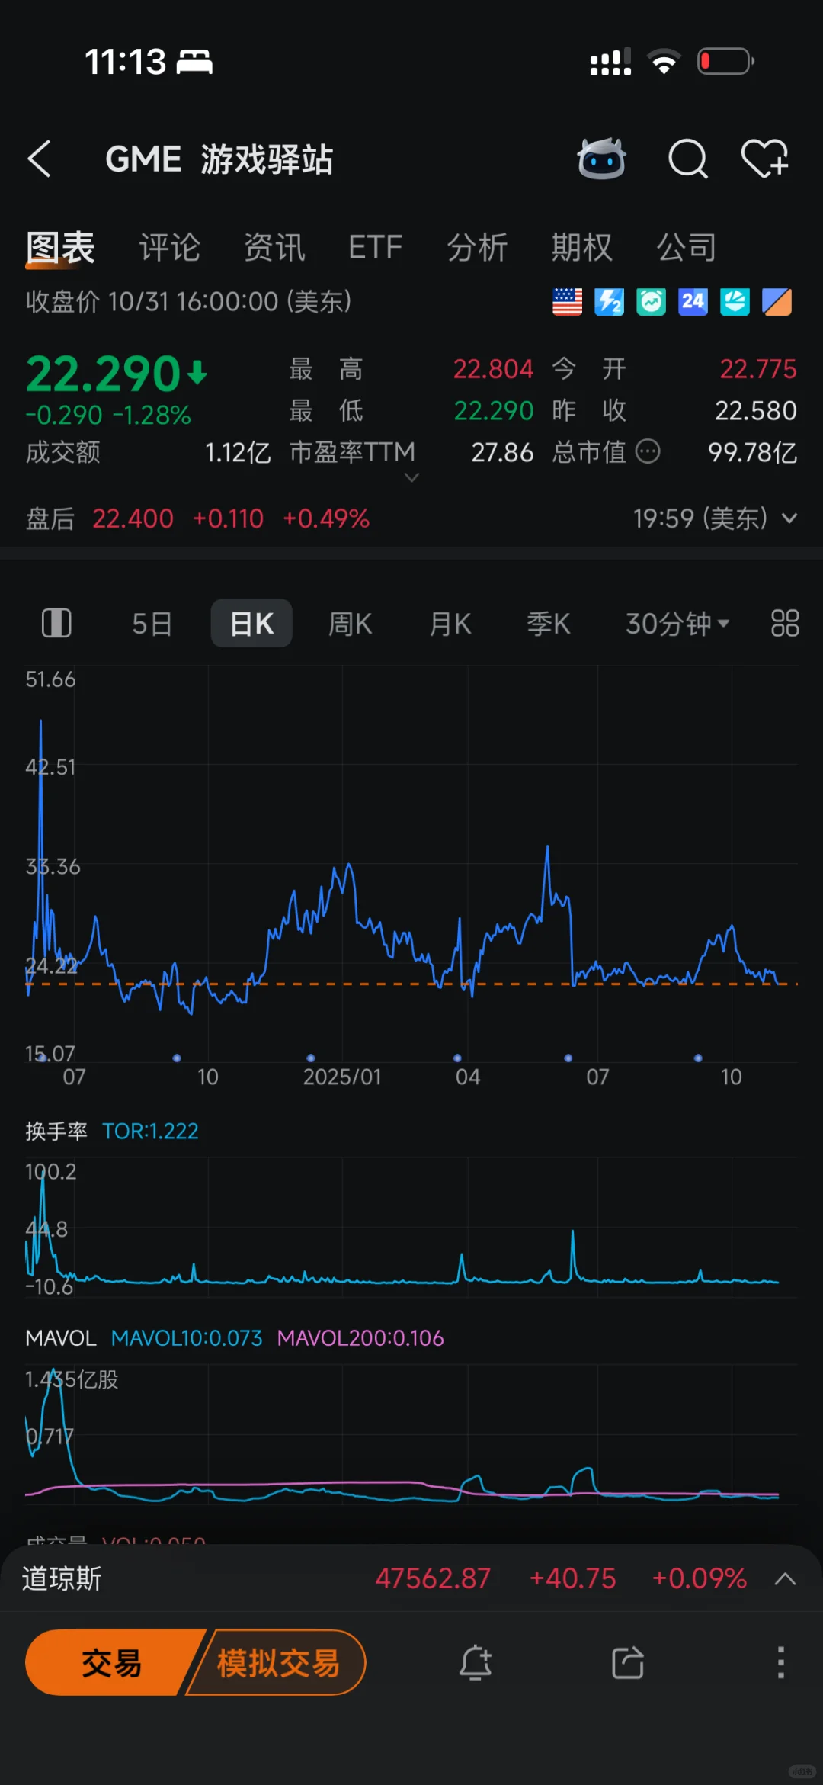
Task: Tap the US flag market icon
Action: click(567, 302)
